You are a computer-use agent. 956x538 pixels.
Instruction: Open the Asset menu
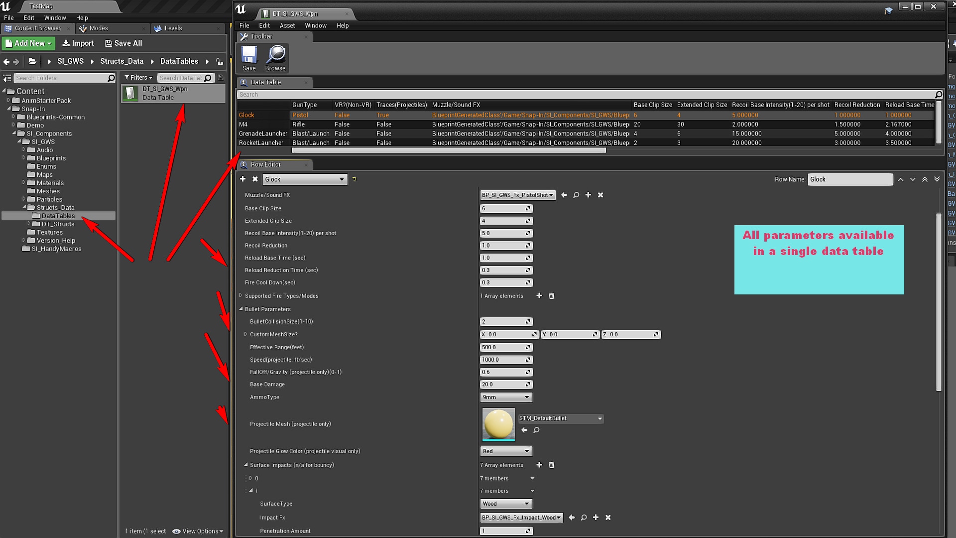pyautogui.click(x=287, y=25)
